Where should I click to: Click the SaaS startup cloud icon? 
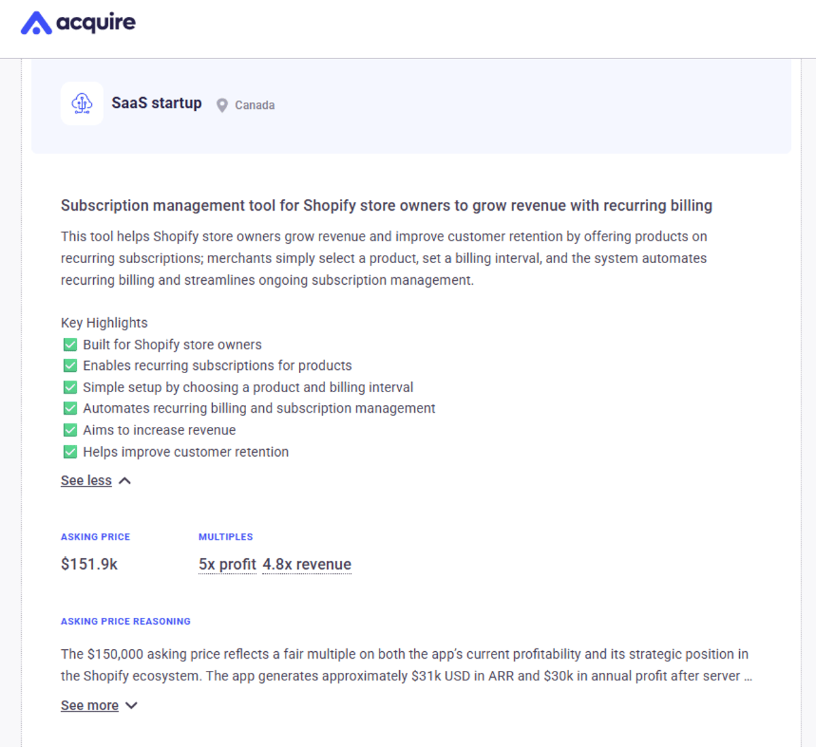click(x=82, y=103)
